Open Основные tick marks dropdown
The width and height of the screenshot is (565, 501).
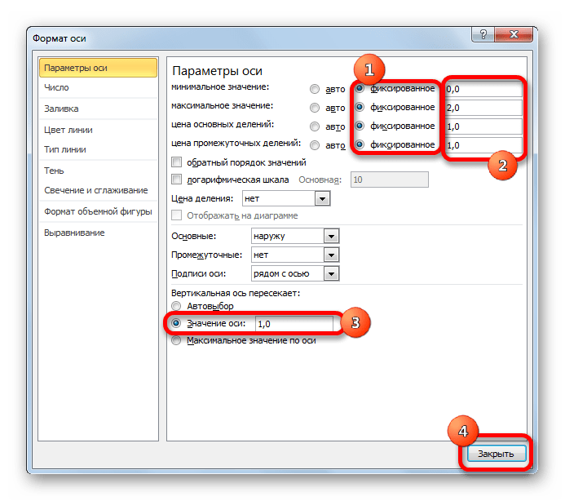(331, 237)
